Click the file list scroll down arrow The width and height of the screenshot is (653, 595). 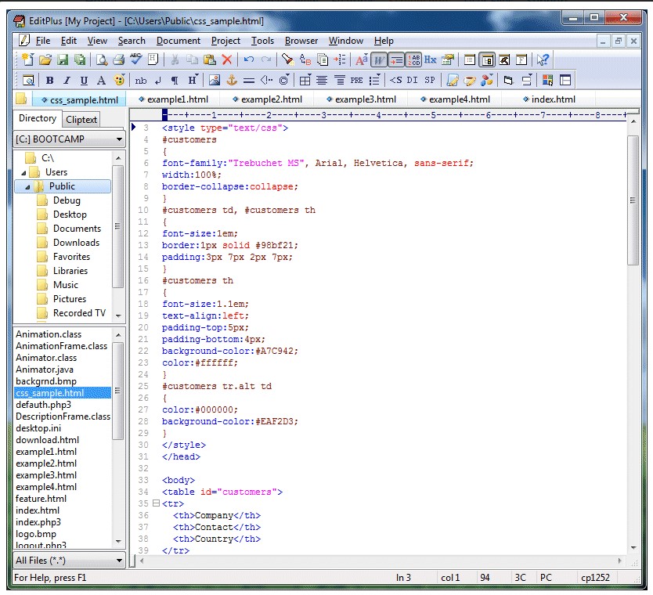[118, 542]
